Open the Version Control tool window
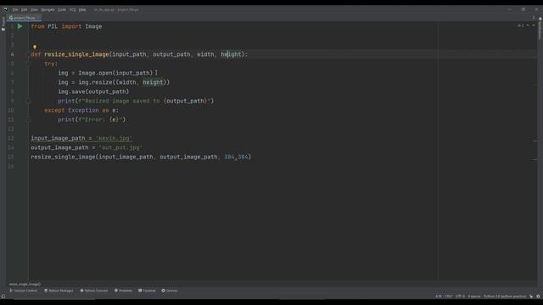Screen dimensions: 543x305 (23, 291)
